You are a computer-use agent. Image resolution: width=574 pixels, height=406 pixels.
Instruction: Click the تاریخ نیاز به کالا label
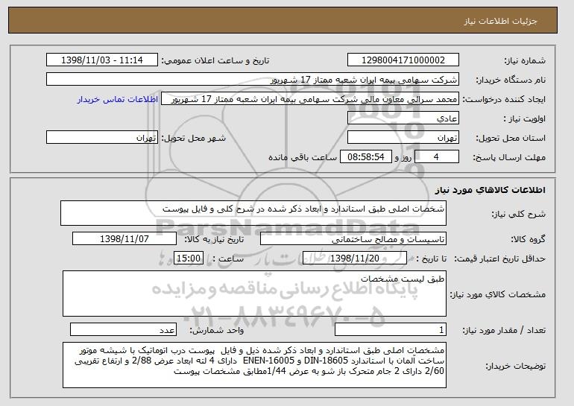click(x=214, y=240)
